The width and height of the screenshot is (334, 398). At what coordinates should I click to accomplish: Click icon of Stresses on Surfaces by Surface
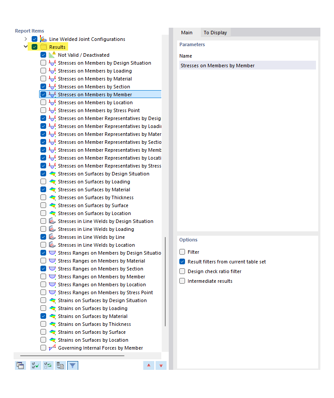tap(52, 205)
